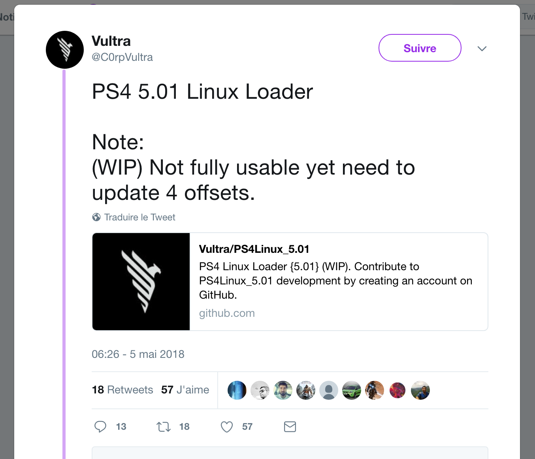Click the github.com domain in the card

pyautogui.click(x=227, y=313)
